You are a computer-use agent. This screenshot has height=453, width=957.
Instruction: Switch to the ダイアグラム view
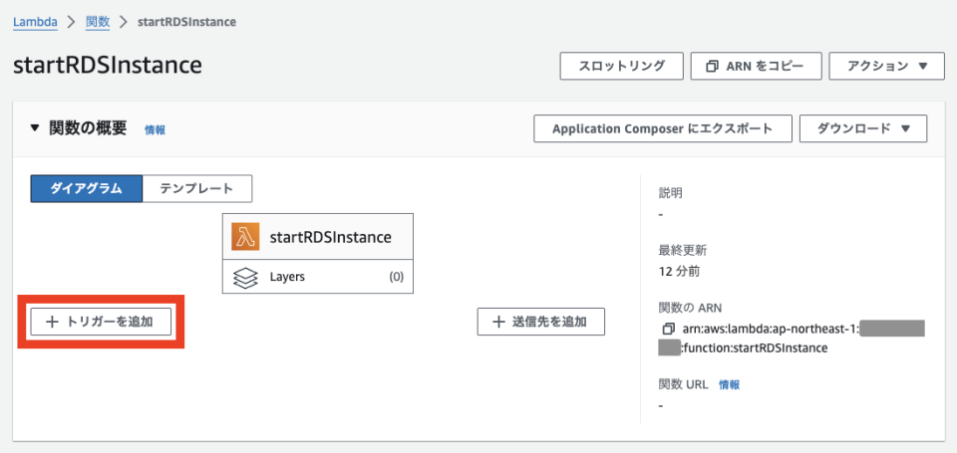coord(86,188)
